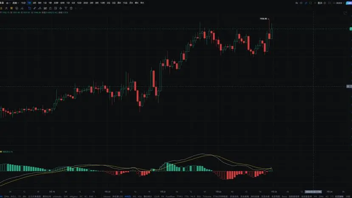Switch to the 周K timeframe
This screenshot has height=198, width=352.
coord(119,3)
